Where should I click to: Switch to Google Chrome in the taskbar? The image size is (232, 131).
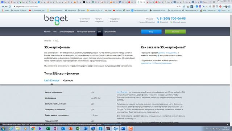[33, 128]
